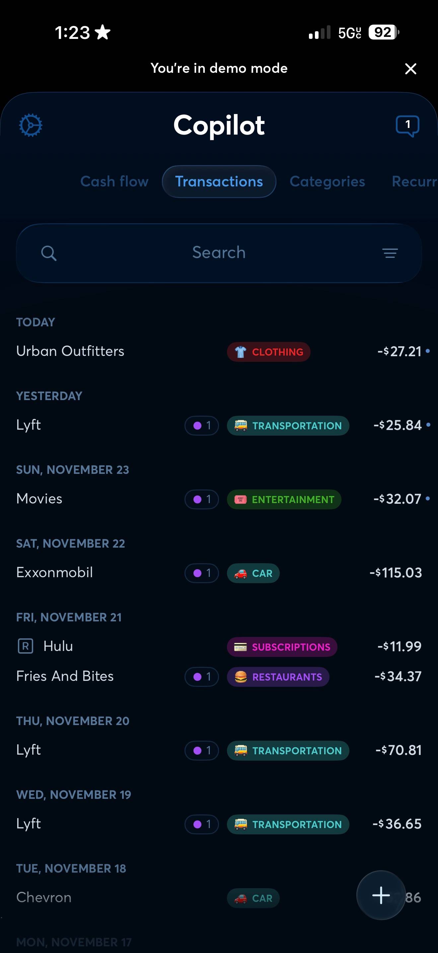Tap the search magnifier icon
This screenshot has height=953, width=438.
(49, 254)
